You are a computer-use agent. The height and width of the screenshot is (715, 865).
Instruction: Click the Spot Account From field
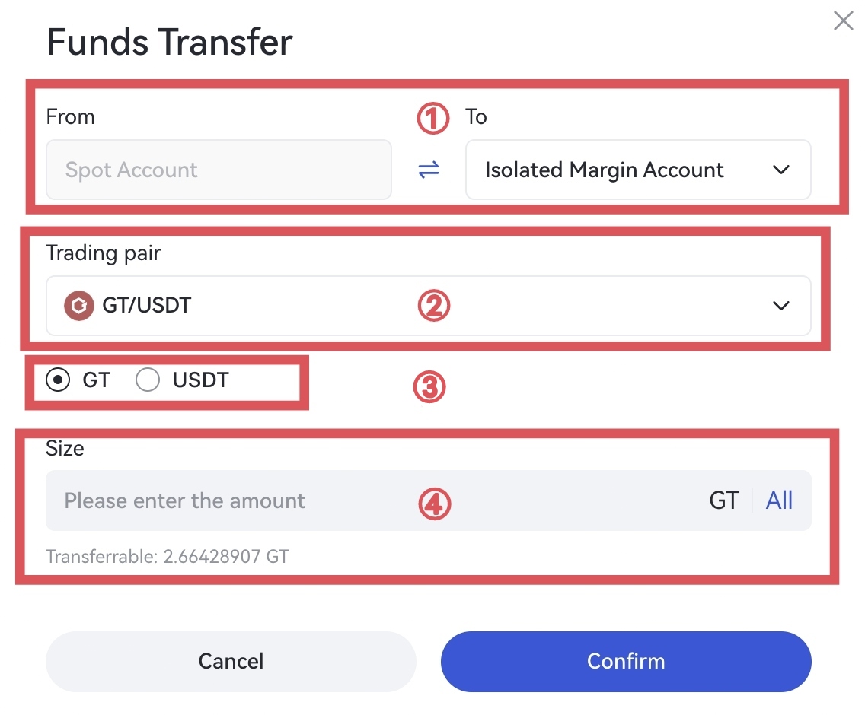pos(219,170)
